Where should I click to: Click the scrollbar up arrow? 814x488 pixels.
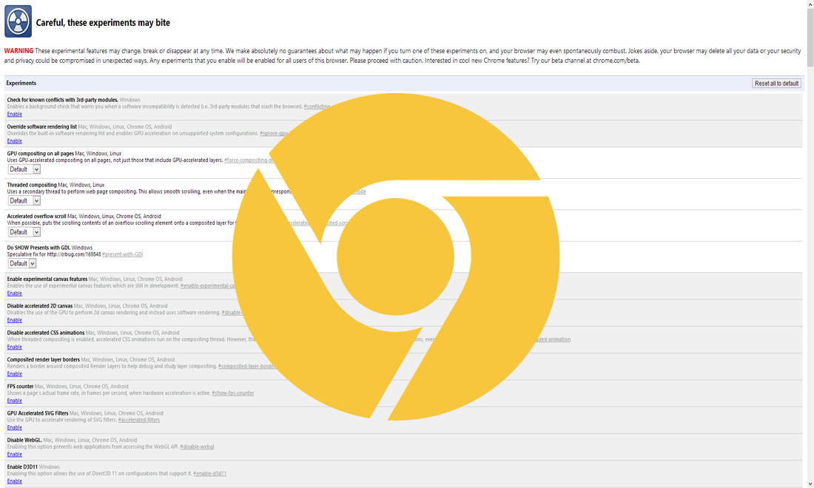810,4
